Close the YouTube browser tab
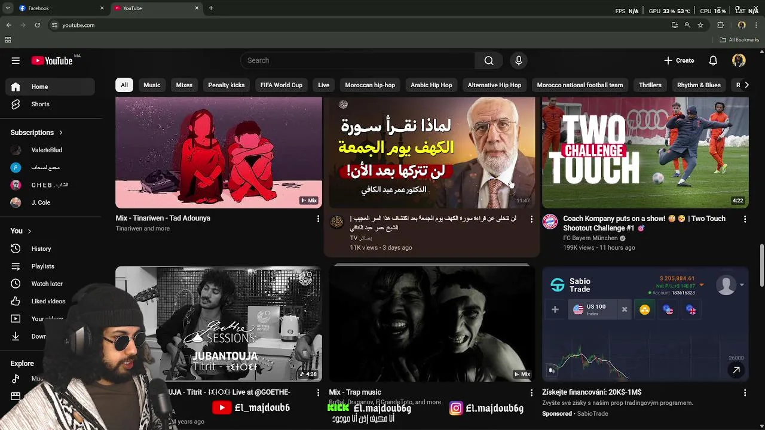The height and width of the screenshot is (430, 765). (x=197, y=8)
